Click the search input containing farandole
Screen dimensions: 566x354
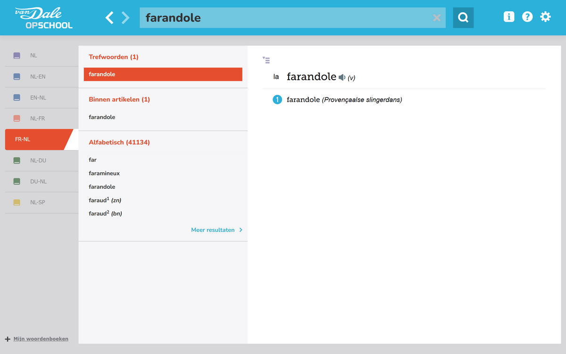(x=292, y=18)
